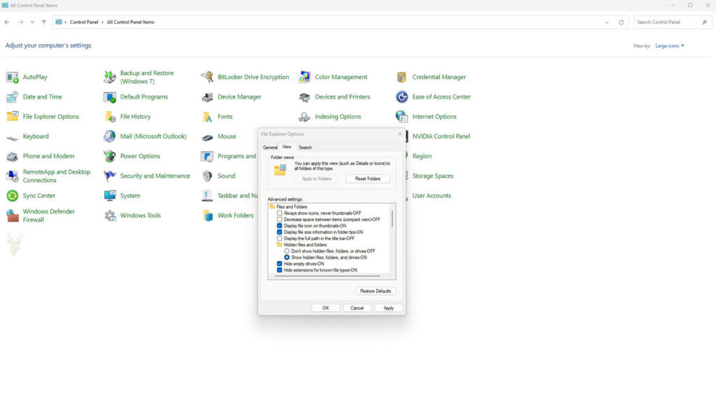Toggle 'Always show icons, never thumbnails' checkbox
716x403 pixels.
tap(280, 213)
